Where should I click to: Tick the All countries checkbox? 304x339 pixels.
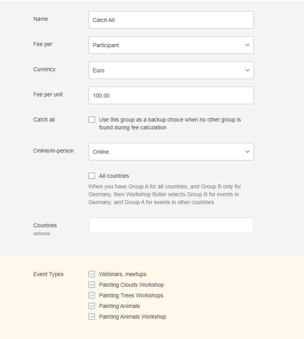[92, 176]
